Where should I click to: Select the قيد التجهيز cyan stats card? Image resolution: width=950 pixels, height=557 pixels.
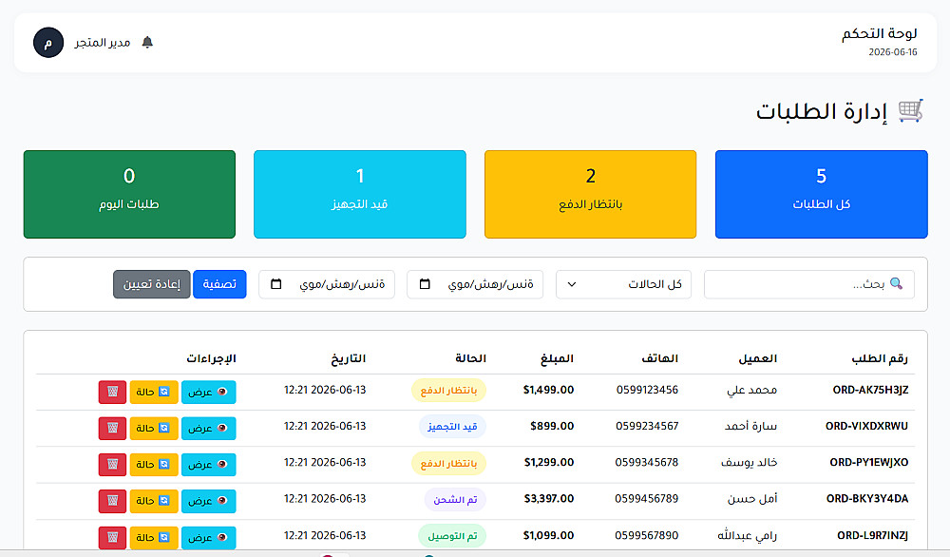[360, 194]
